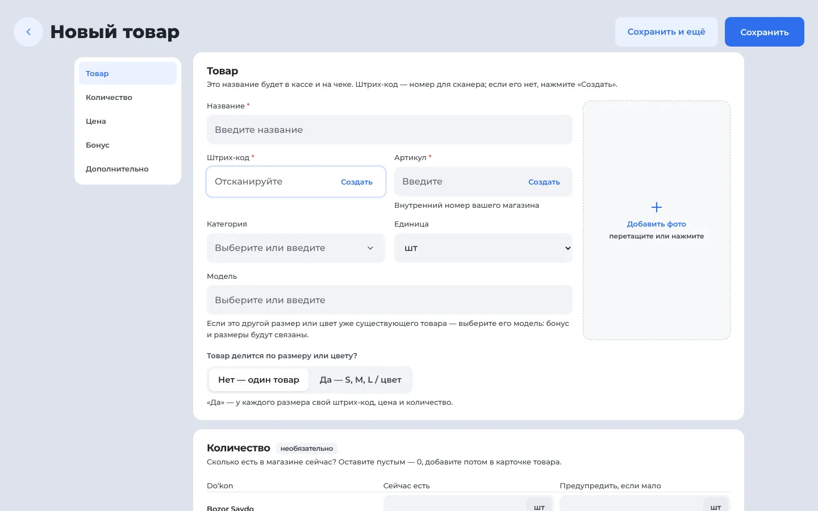Click the 'Добавить фото' upload area
The image size is (818, 511).
[657, 220]
